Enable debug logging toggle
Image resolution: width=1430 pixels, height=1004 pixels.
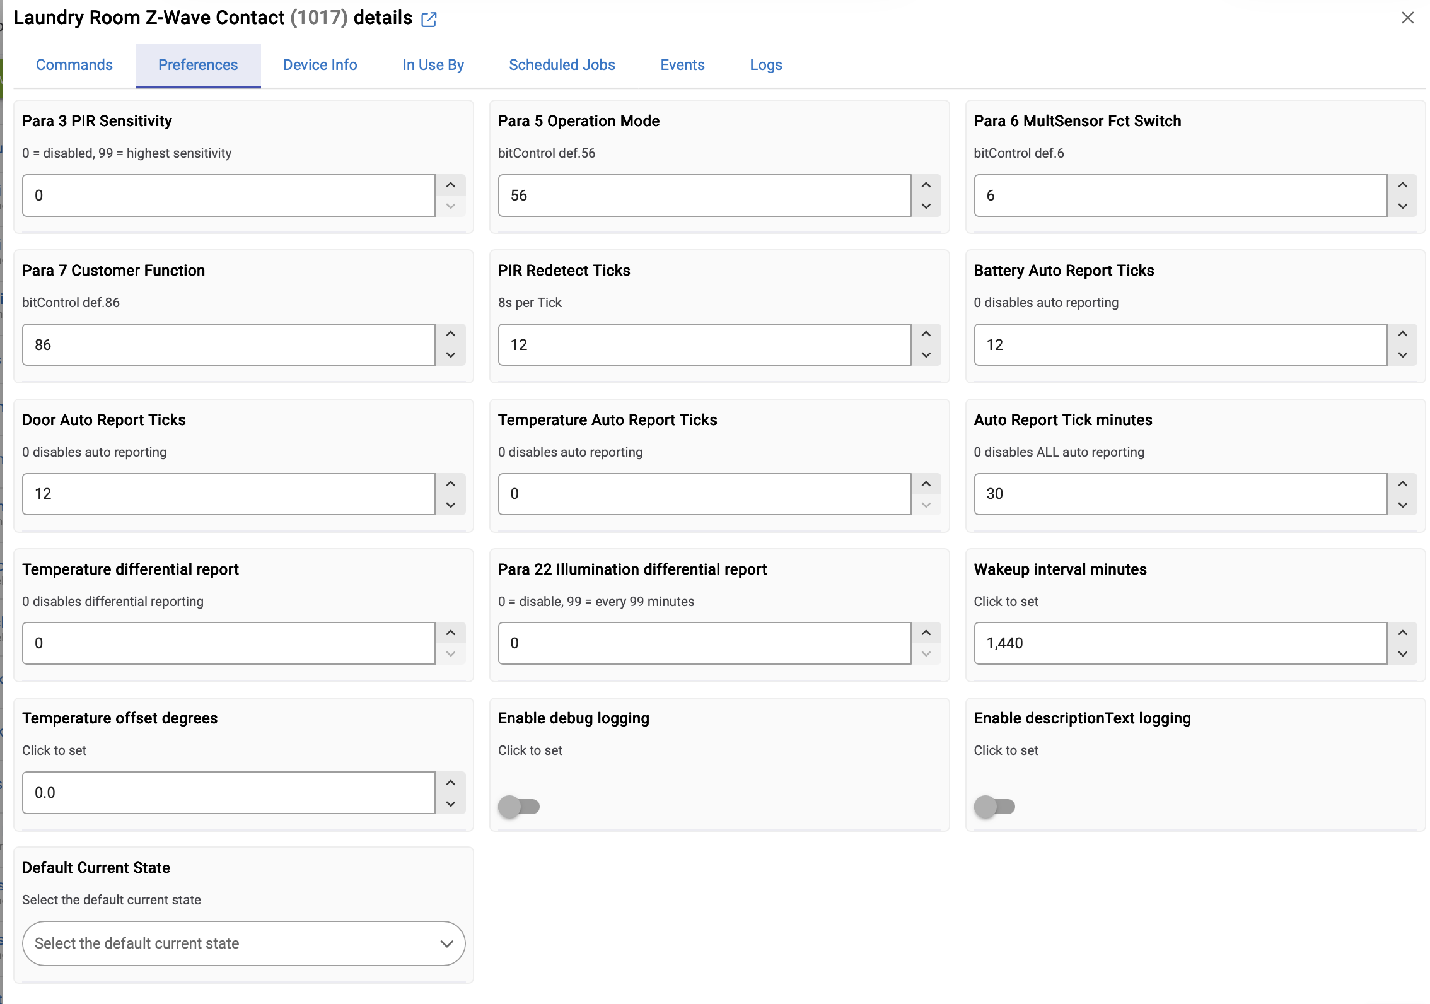pyautogui.click(x=519, y=806)
